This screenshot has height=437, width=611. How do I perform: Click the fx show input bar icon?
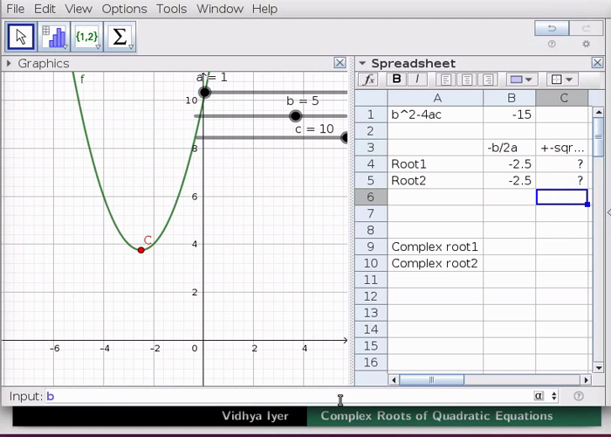tap(369, 80)
